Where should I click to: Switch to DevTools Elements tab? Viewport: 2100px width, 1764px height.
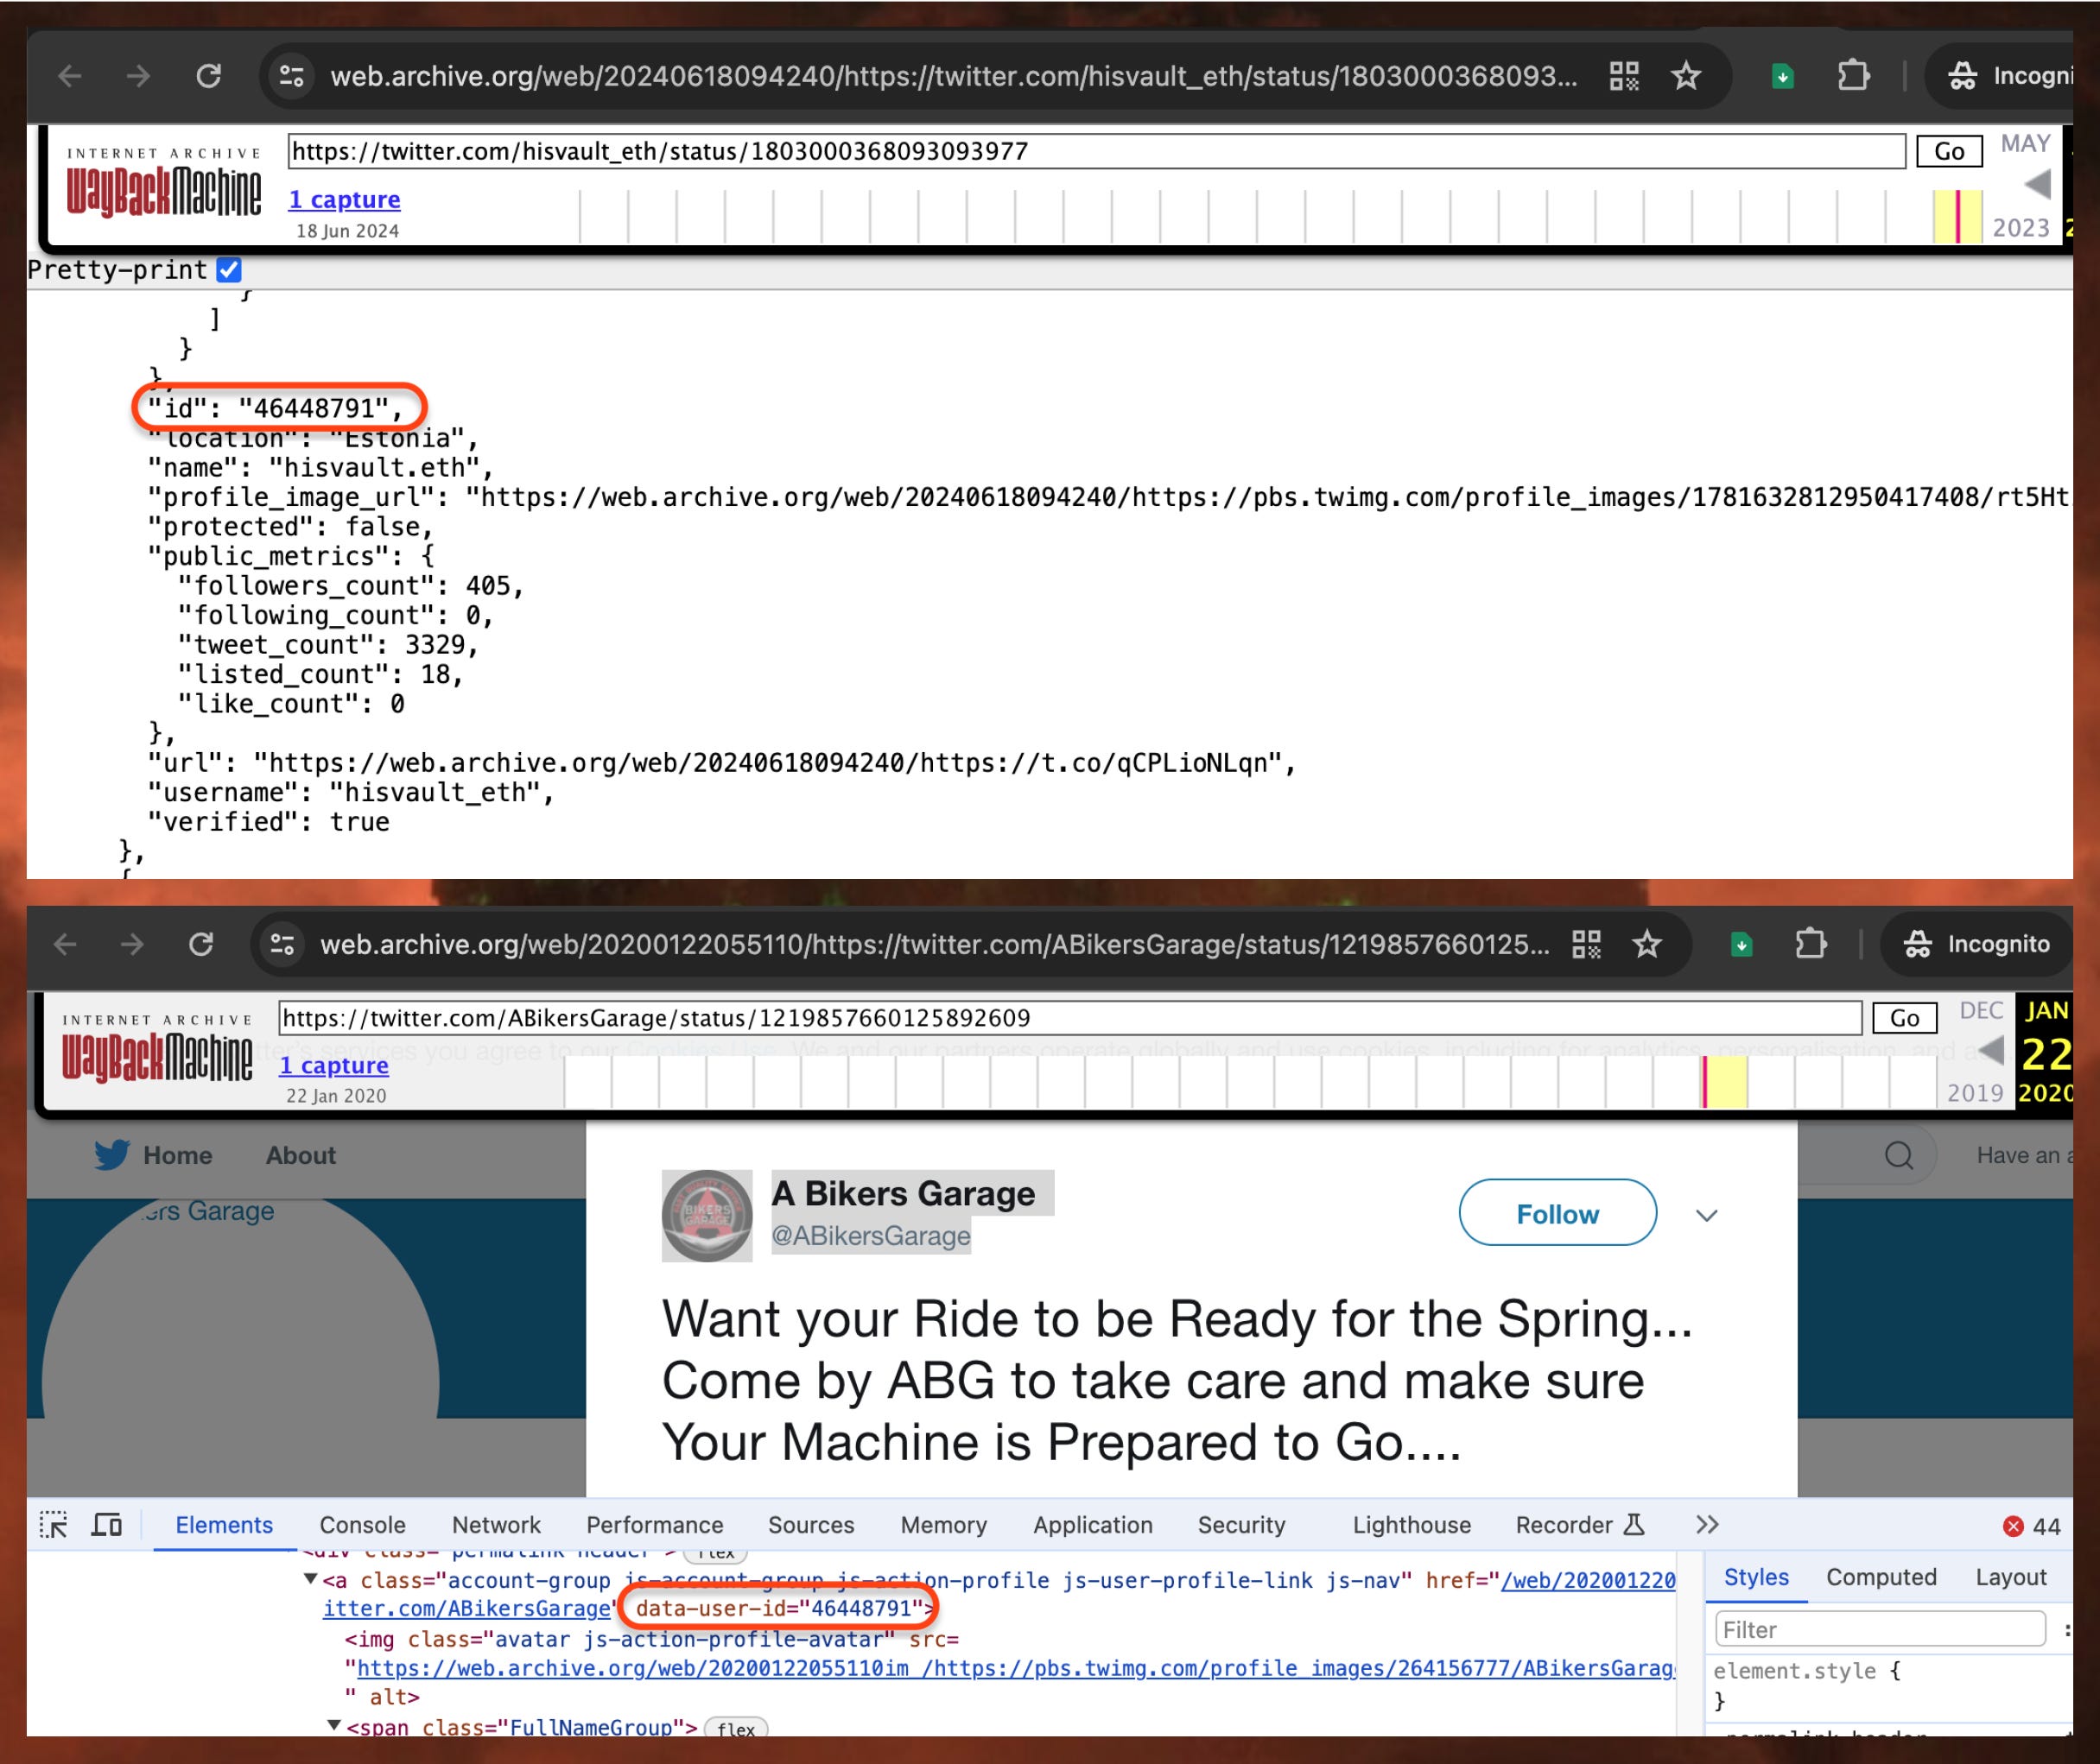pyautogui.click(x=223, y=1525)
